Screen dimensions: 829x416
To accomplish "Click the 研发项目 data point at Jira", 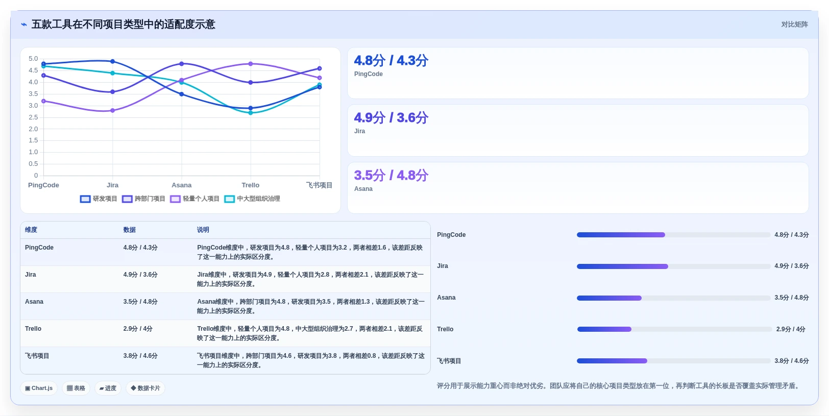I will [x=113, y=61].
